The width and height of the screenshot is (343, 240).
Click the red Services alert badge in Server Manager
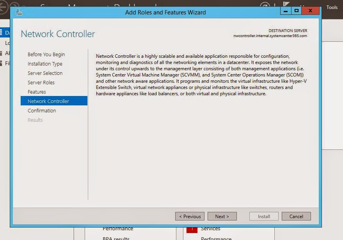point(192,229)
